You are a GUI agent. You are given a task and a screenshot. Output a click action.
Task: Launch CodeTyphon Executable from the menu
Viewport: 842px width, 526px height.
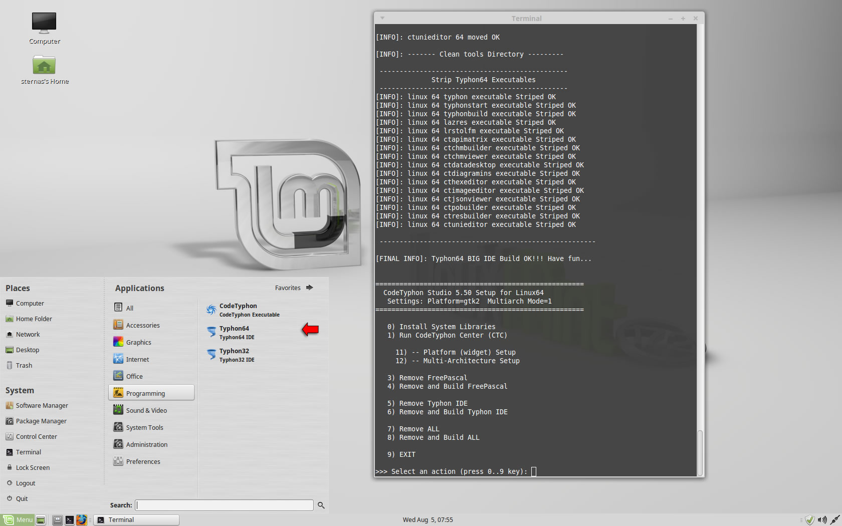point(243,310)
